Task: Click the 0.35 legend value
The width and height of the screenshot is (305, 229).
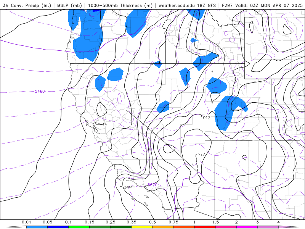Action: 132,222
